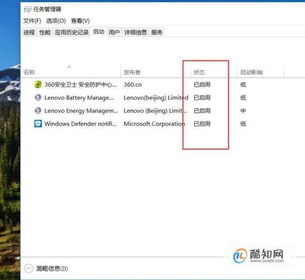Click the Windows Defender shield icon

pyautogui.click(x=38, y=123)
